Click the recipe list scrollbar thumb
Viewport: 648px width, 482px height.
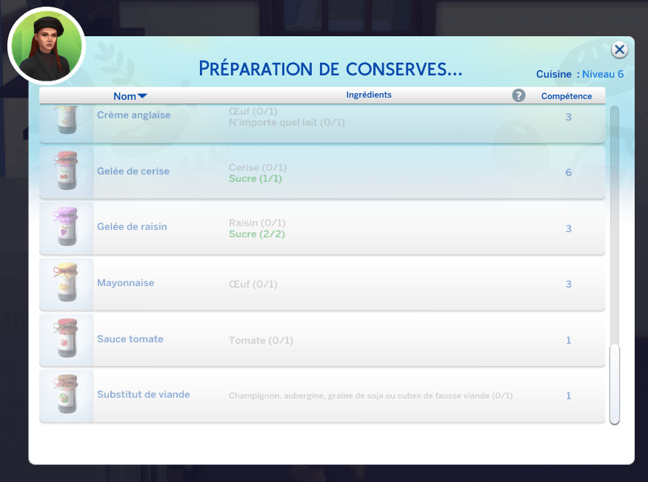coord(615,384)
